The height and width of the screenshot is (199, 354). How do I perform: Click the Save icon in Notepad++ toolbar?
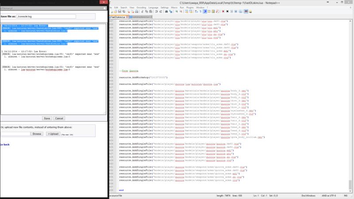click(119, 11)
